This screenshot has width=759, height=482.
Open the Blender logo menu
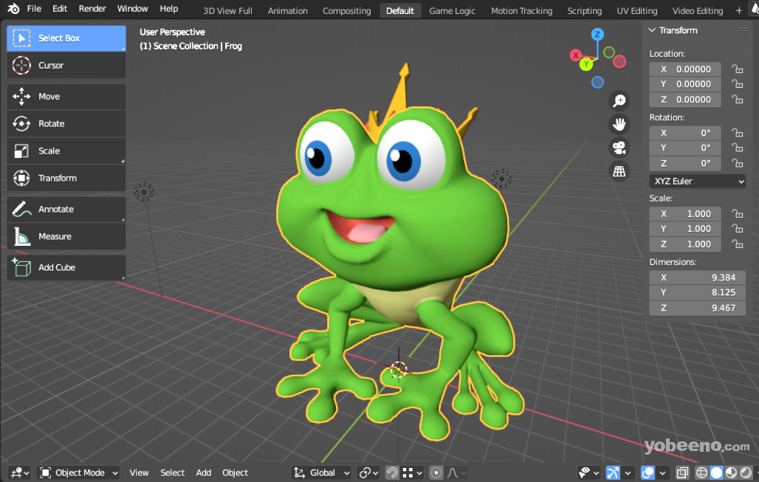pyautogui.click(x=13, y=9)
